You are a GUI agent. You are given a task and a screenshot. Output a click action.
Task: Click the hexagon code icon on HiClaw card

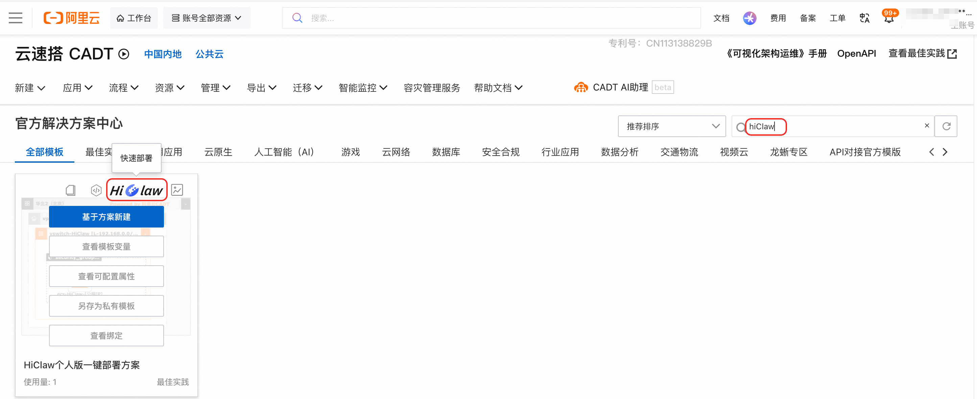coord(96,190)
